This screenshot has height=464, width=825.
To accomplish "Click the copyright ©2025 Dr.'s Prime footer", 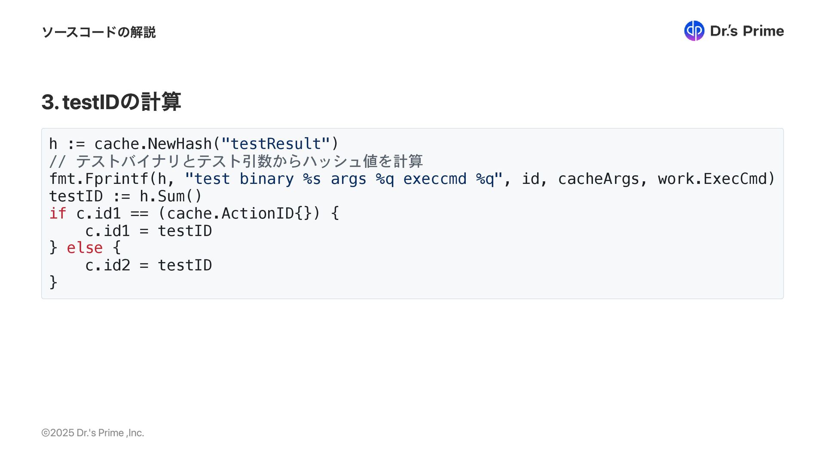I will point(93,433).
